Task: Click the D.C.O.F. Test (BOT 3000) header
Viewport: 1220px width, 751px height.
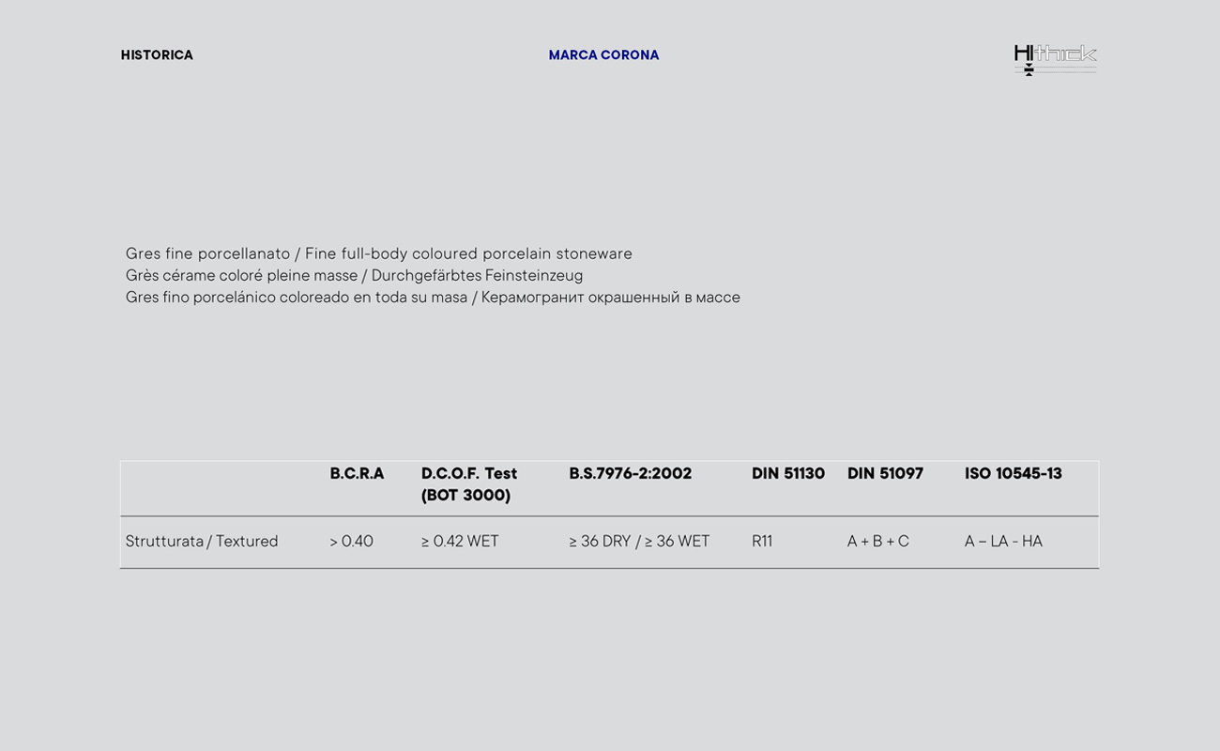Action: [469, 484]
